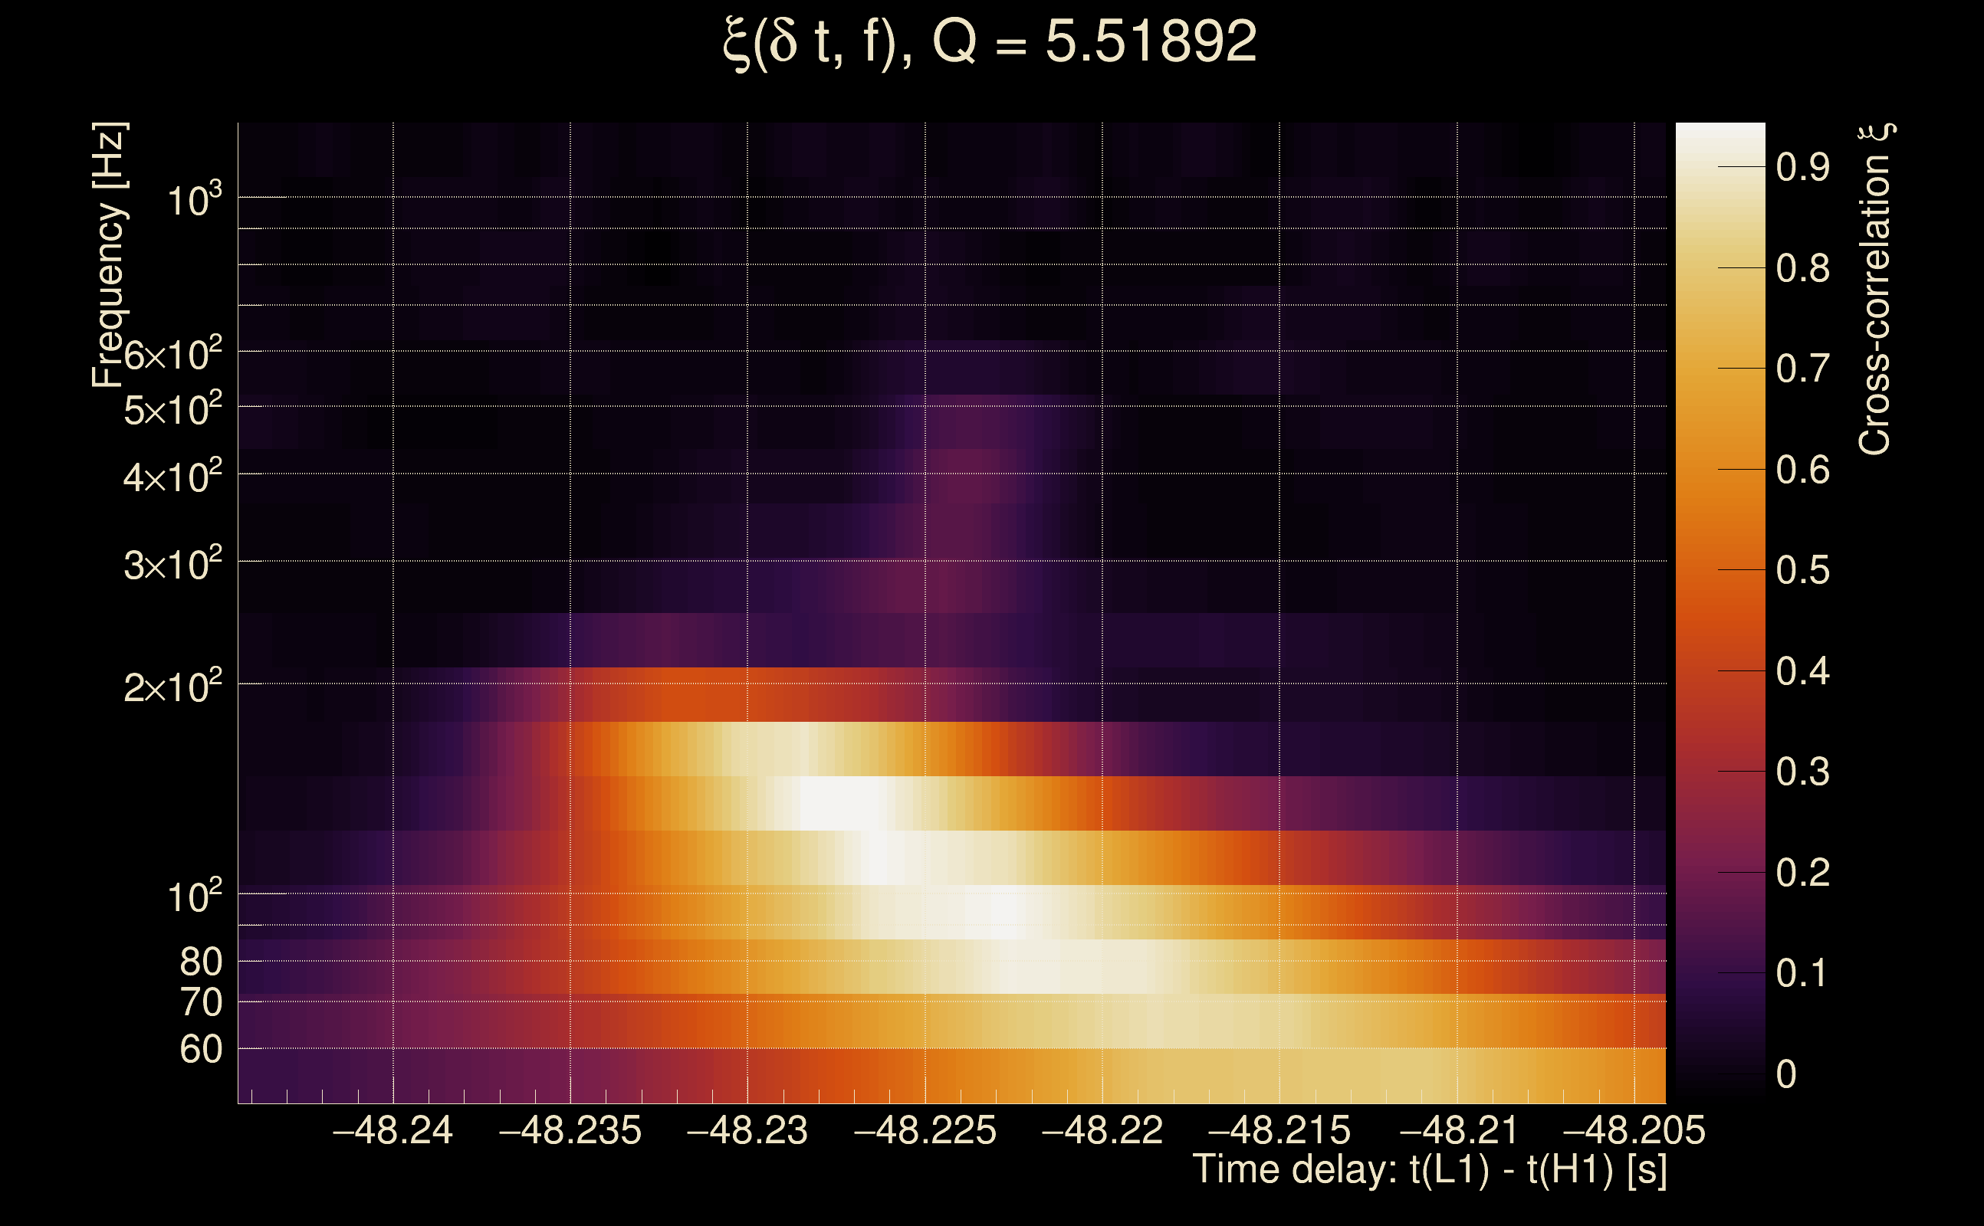Click the −48.21 x-axis tick label
1984x1226 pixels.
[1457, 1131]
